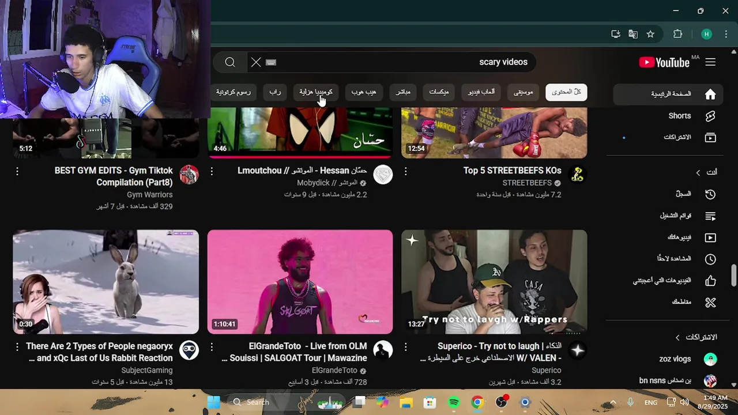Open the Windows Start menu
Viewport: 738px width, 415px height.
(x=214, y=402)
